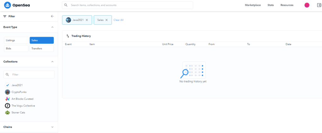This screenshot has width=322, height=133.
Task: Expand the Chains section
Action: [x=52, y=127]
